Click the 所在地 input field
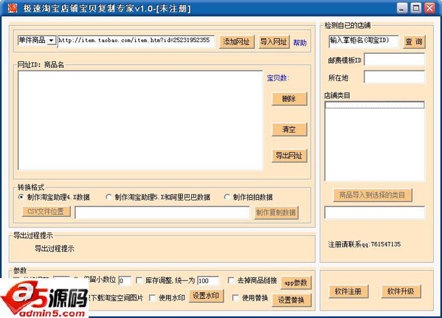 pos(394,77)
